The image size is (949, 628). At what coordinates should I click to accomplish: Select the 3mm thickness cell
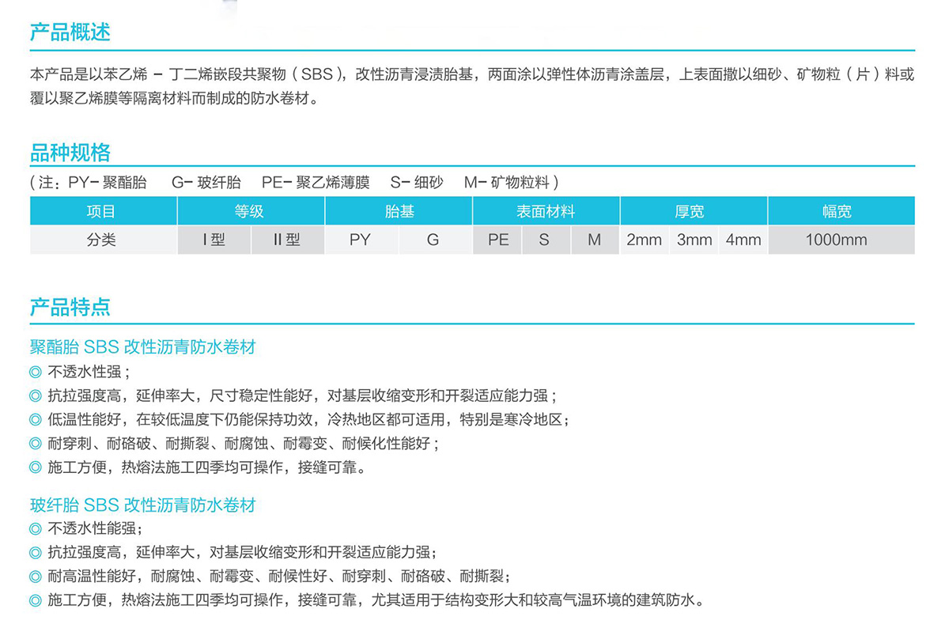(x=694, y=240)
